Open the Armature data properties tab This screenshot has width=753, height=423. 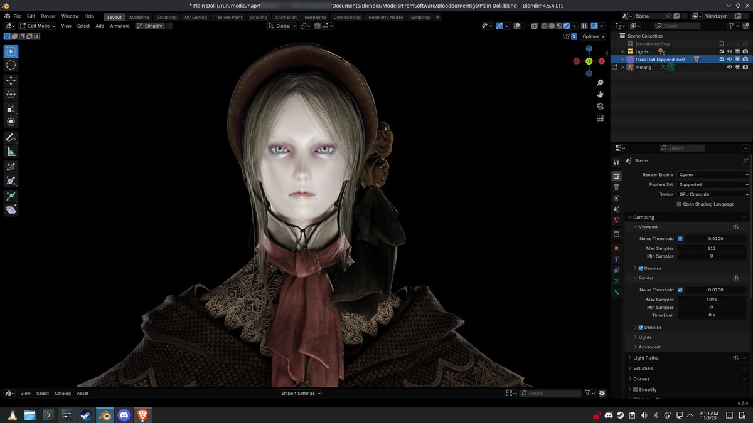pos(616,281)
